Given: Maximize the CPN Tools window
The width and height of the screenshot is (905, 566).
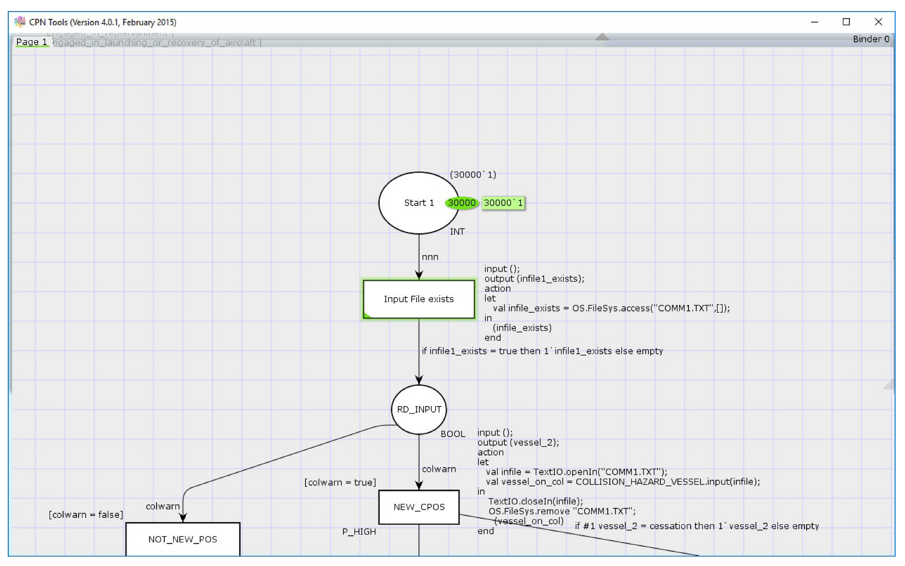Looking at the screenshot, I should [846, 22].
